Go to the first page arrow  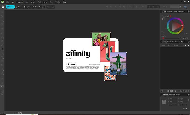click(x=1, y=113)
